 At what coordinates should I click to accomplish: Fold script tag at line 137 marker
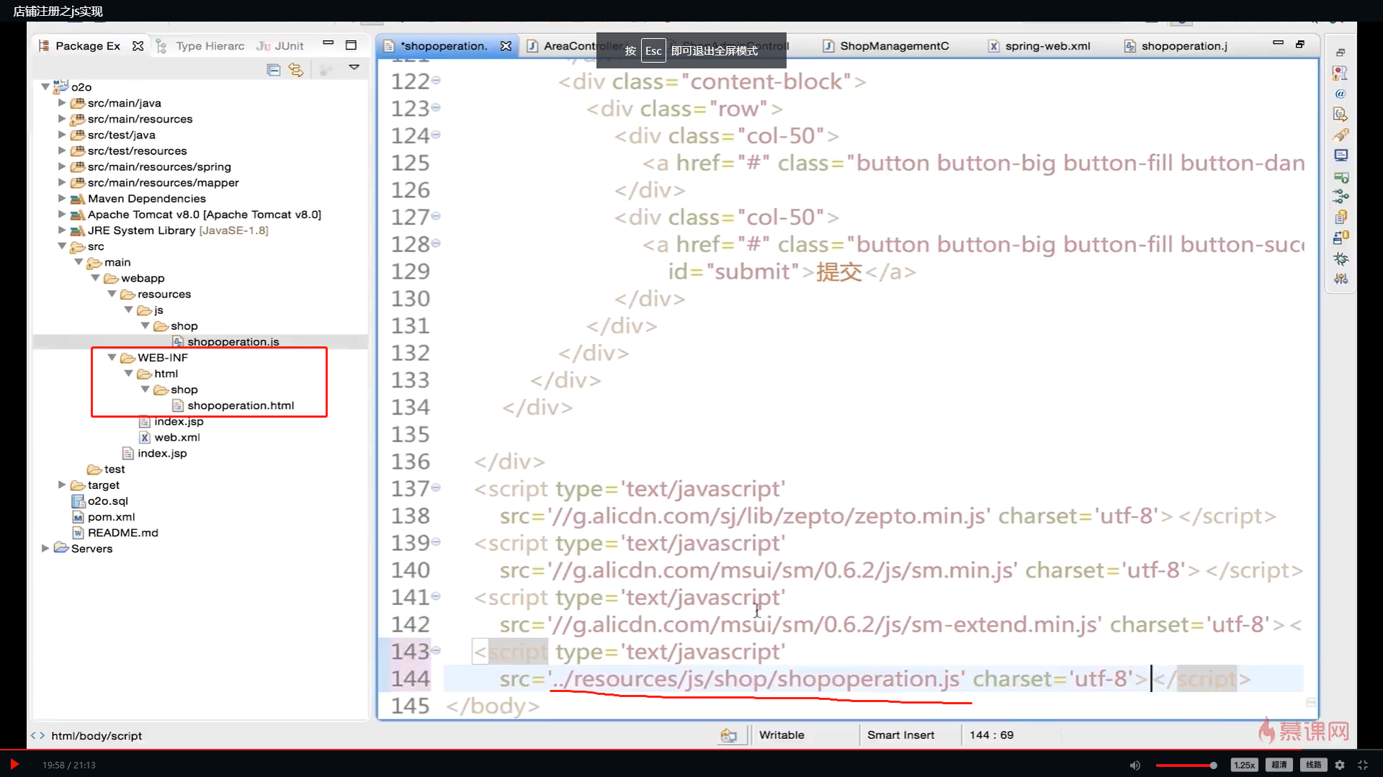tap(436, 488)
